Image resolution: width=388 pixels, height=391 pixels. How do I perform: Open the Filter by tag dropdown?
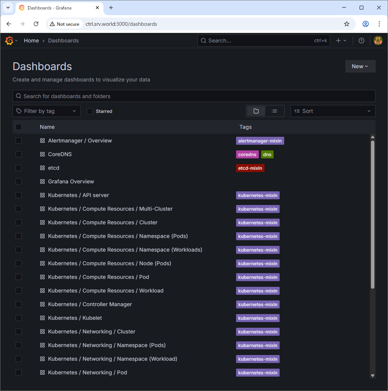pos(47,111)
